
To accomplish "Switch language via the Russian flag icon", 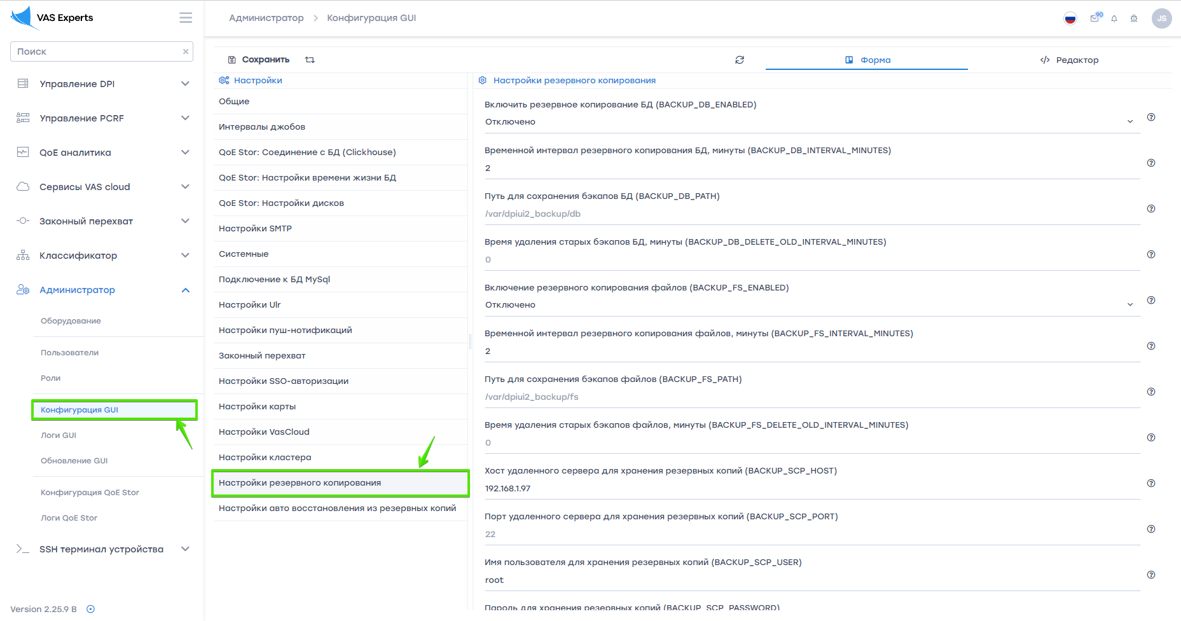I will click(1070, 18).
